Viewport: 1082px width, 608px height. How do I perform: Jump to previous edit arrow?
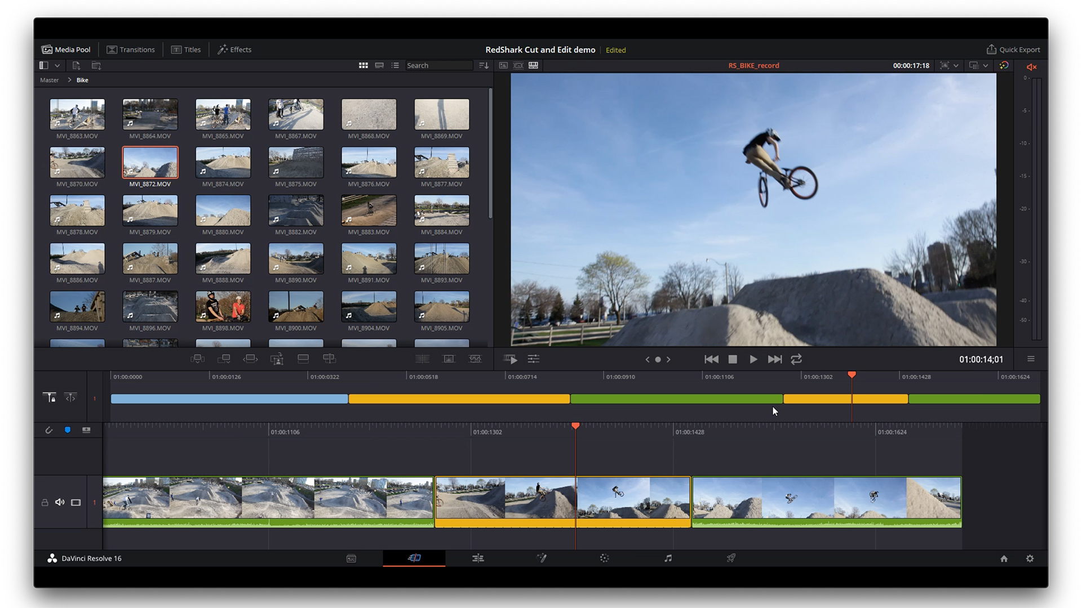click(647, 359)
